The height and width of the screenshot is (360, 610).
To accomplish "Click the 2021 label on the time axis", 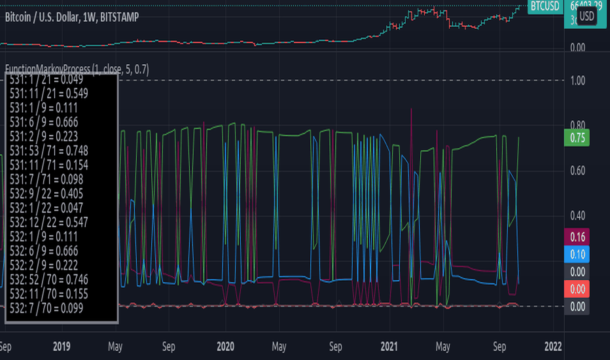I will (x=389, y=346).
